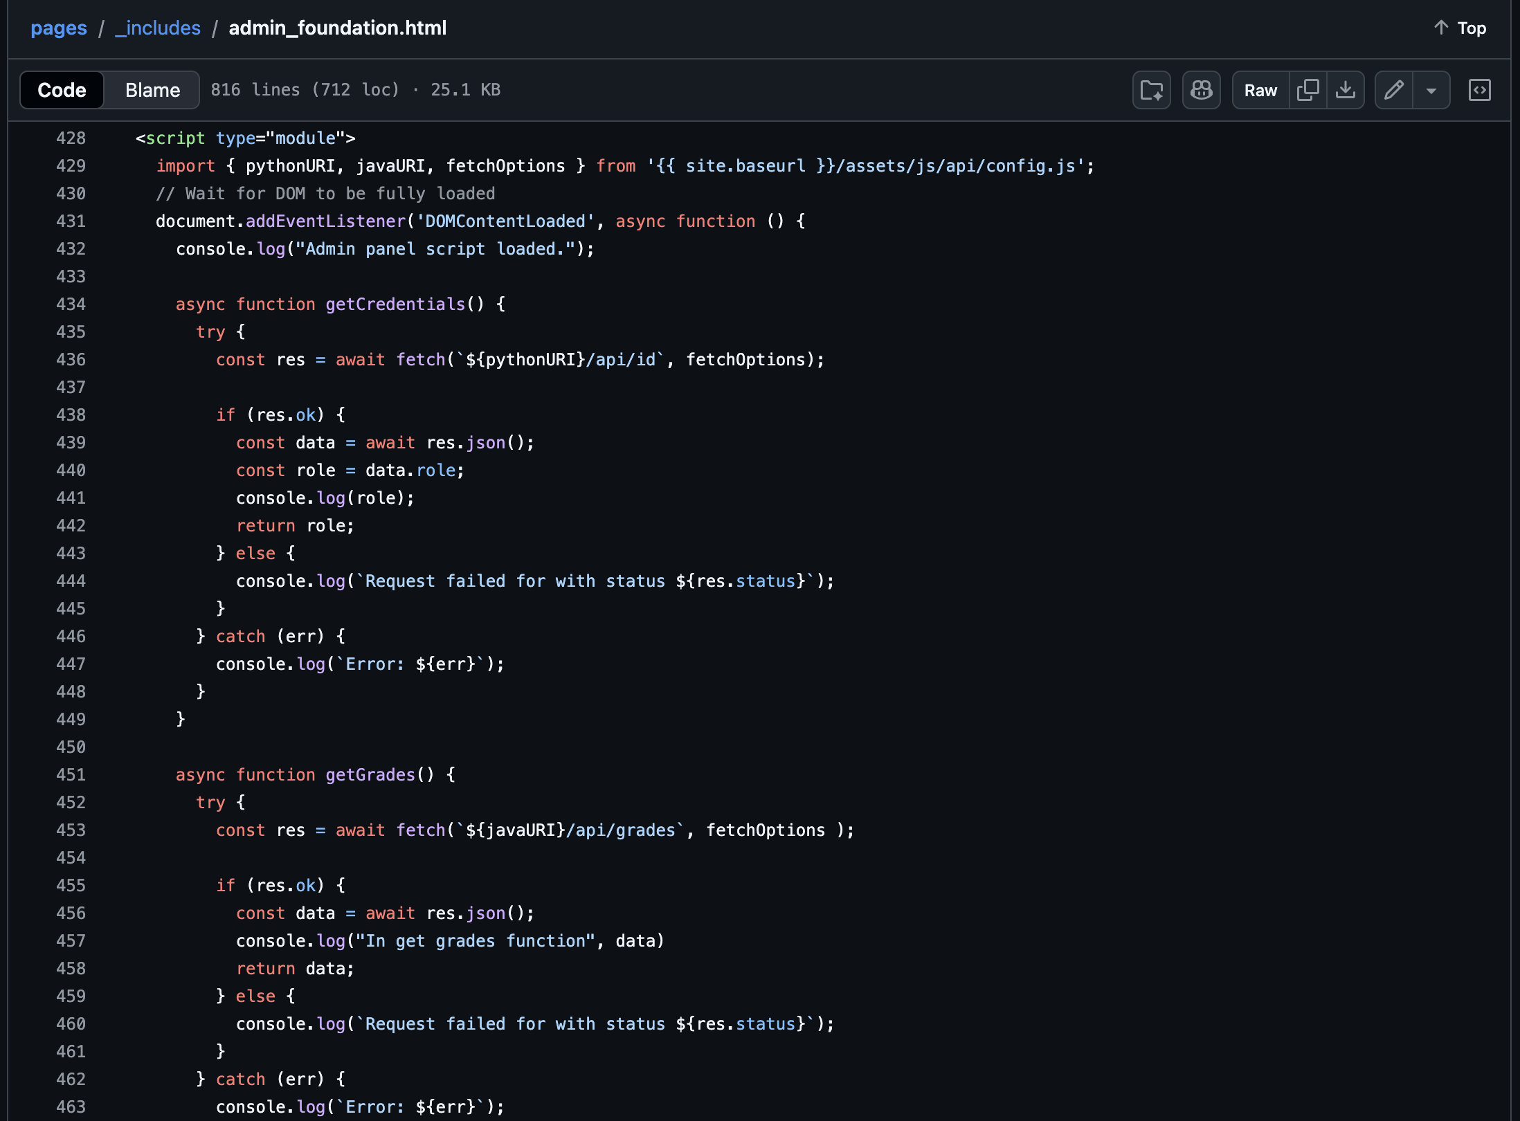Click line number 434
The width and height of the screenshot is (1520, 1121).
(71, 304)
